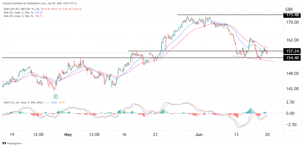Click the May date axis label
Image resolution: width=304 pixels, height=147 pixels.
coord(68,135)
